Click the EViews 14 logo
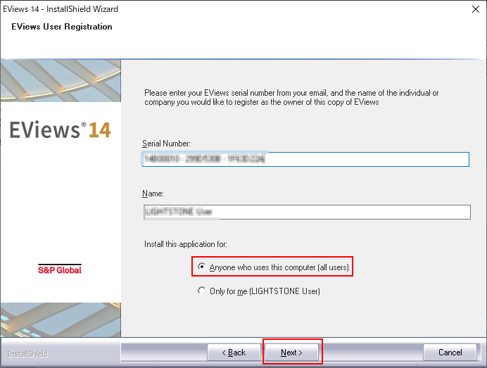The image size is (487, 368). tap(61, 129)
